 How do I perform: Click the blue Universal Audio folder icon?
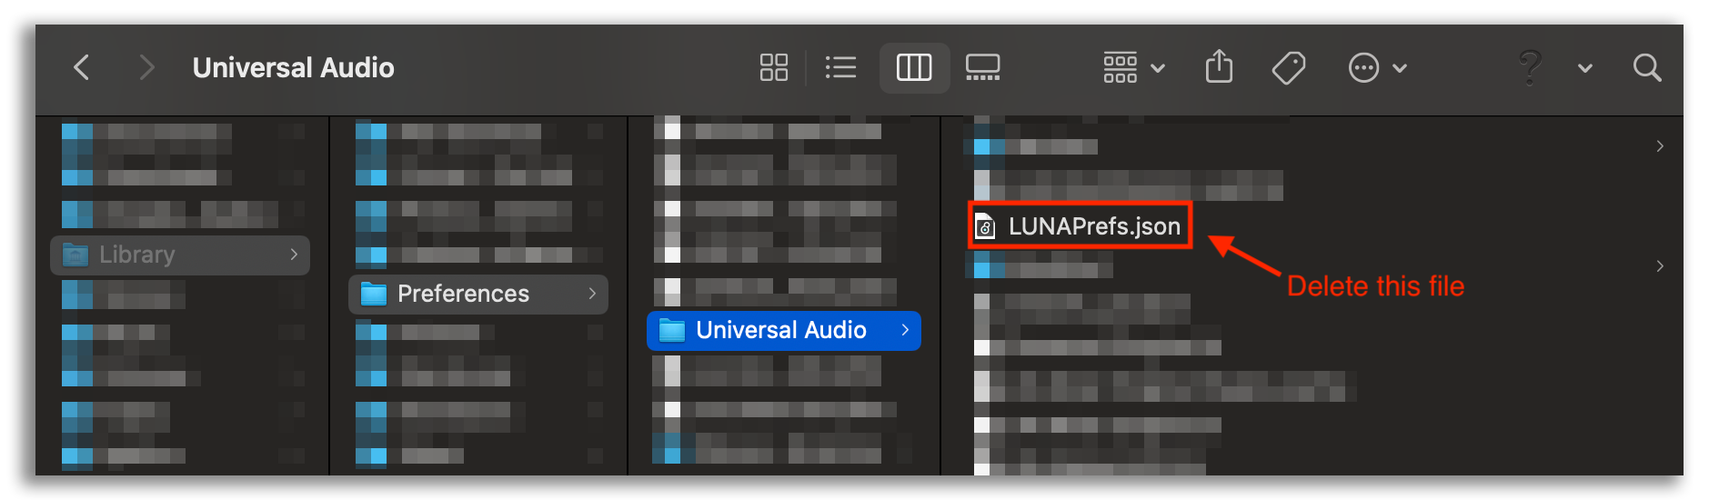tap(672, 330)
